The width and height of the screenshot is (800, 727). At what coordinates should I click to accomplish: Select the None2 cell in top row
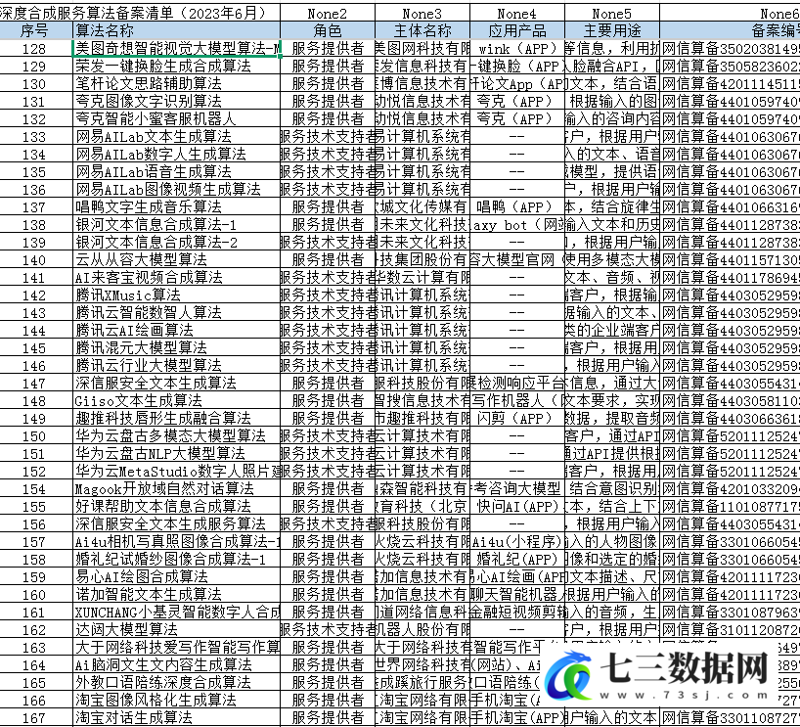pos(328,14)
